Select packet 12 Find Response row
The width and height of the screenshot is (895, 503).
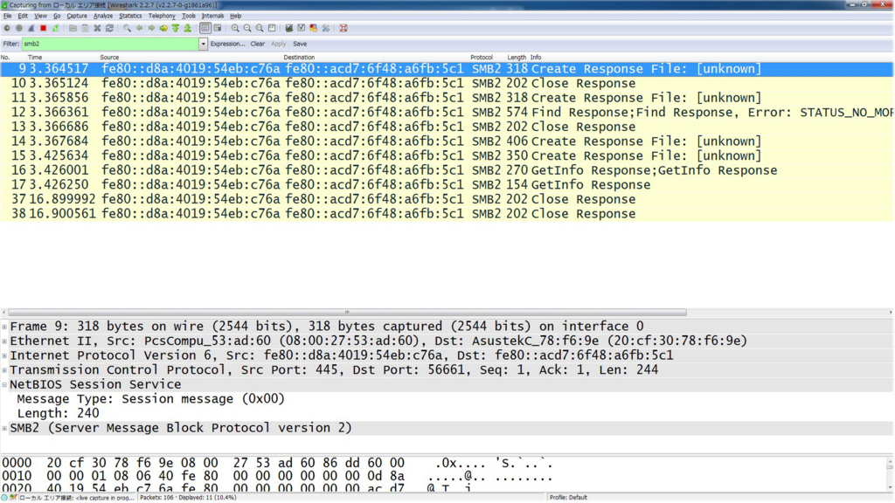447,113
